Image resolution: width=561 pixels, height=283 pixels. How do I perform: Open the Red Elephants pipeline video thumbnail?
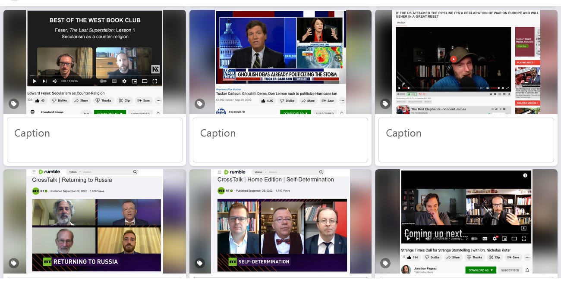(x=466, y=62)
